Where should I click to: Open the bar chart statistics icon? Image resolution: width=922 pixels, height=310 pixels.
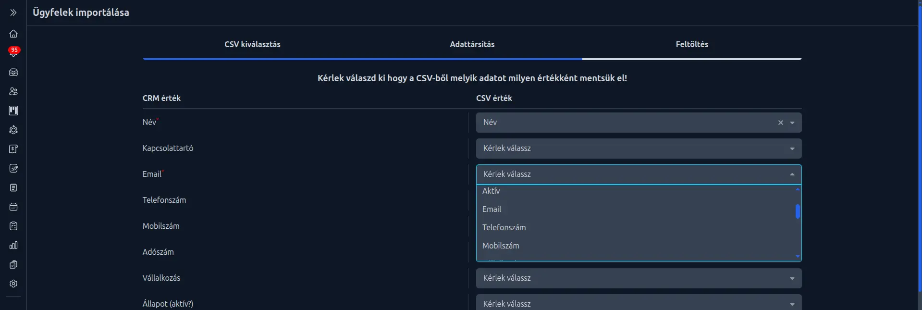[13, 245]
